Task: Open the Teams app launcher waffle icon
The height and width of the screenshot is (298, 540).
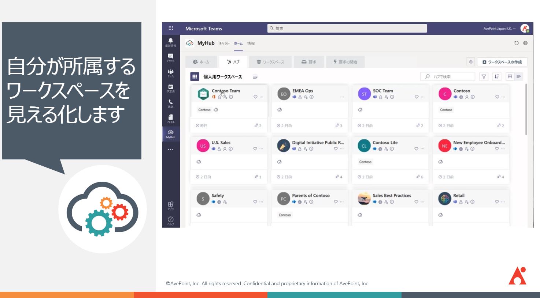Action: click(171, 28)
